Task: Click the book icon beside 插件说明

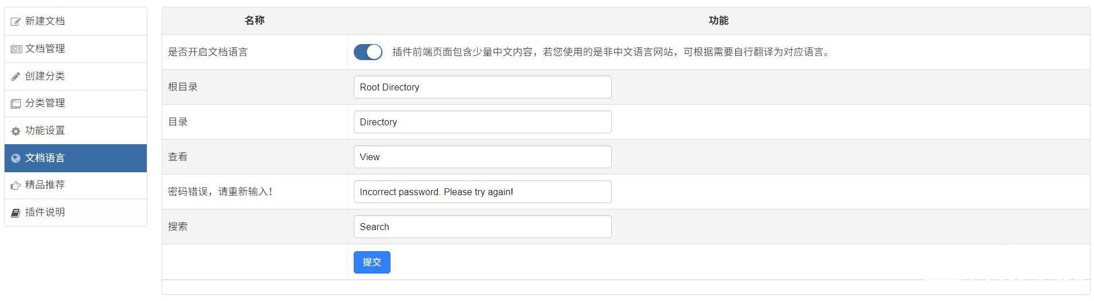Action: pyautogui.click(x=15, y=213)
